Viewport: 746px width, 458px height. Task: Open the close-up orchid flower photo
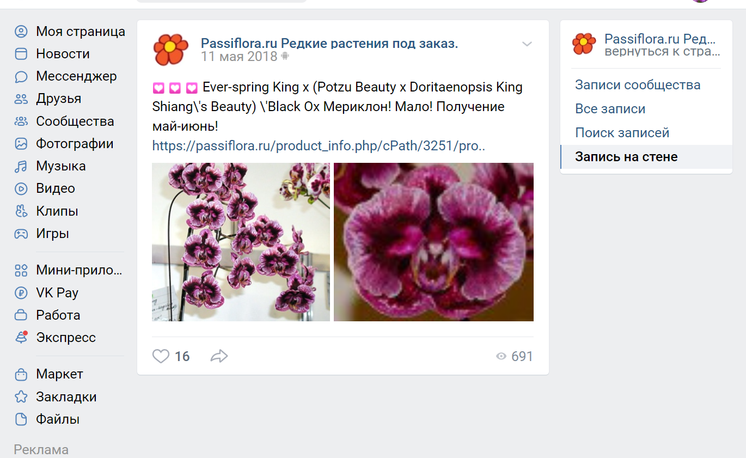pos(433,242)
